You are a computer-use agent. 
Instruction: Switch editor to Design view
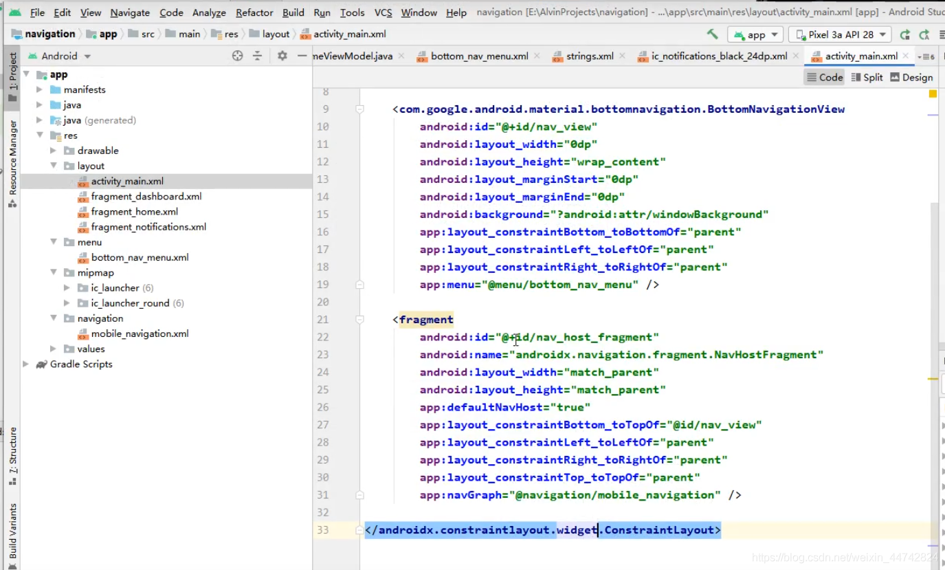tap(911, 78)
